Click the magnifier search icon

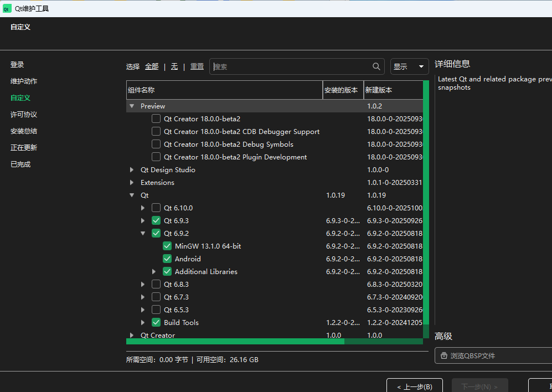(x=376, y=66)
